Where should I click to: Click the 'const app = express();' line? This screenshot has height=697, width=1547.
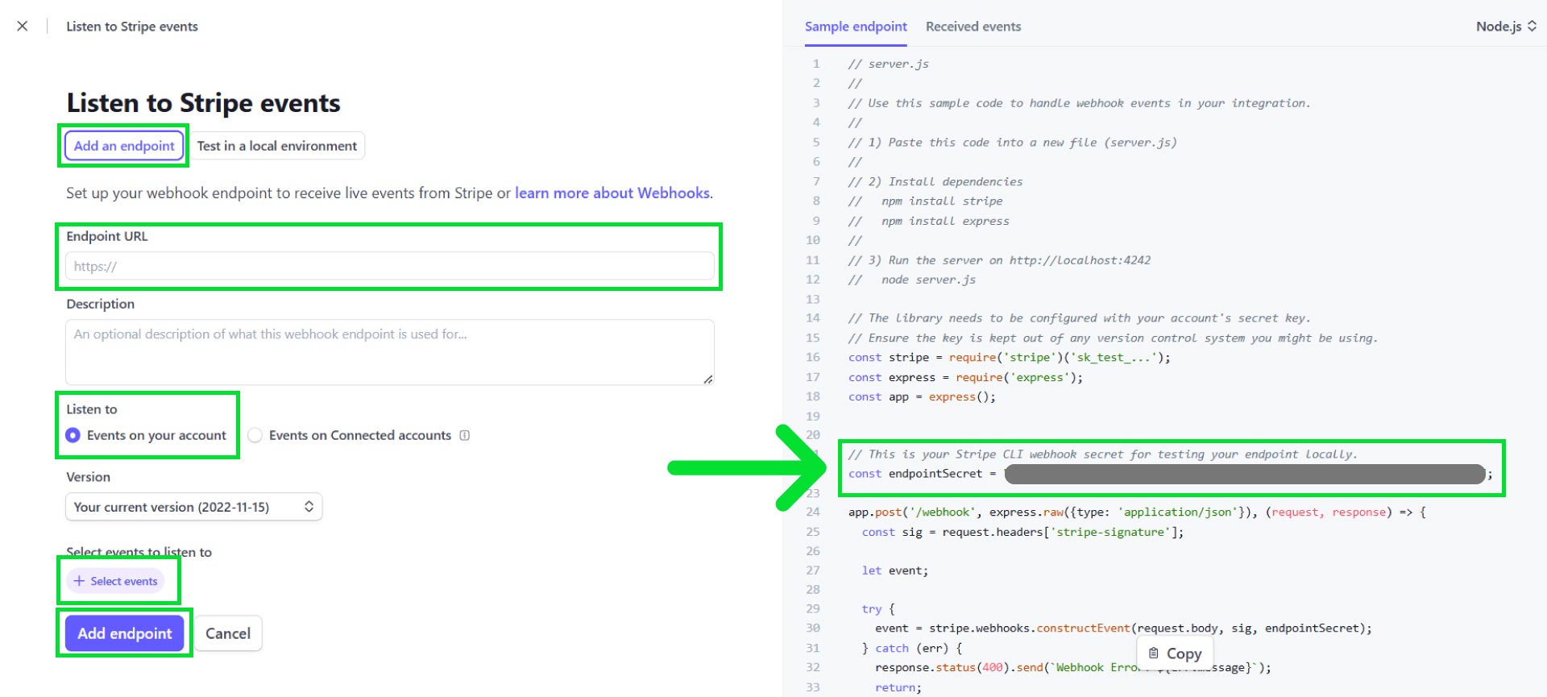922,397
